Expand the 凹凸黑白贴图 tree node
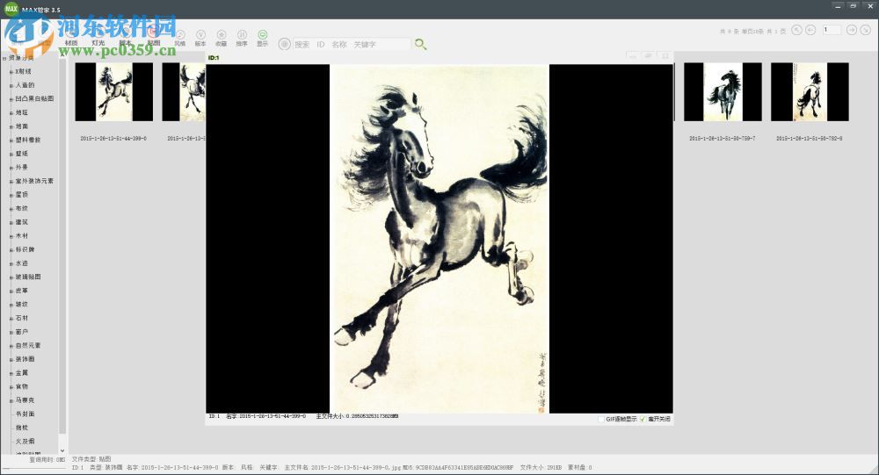 pos(11,99)
